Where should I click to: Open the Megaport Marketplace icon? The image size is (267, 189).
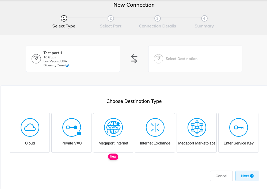197,127
